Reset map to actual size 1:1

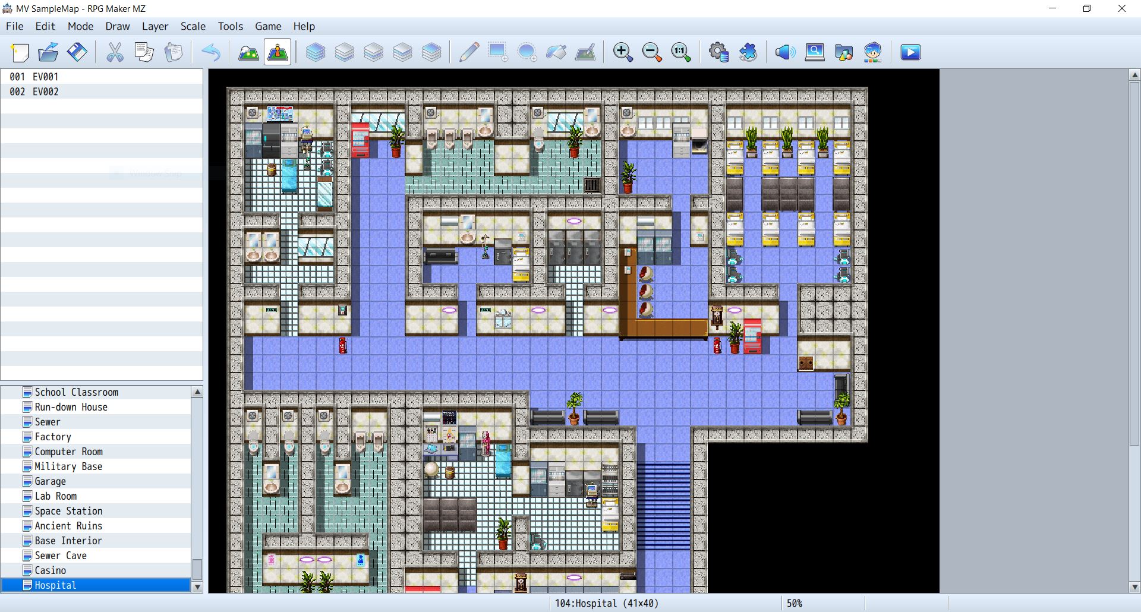[x=681, y=52]
